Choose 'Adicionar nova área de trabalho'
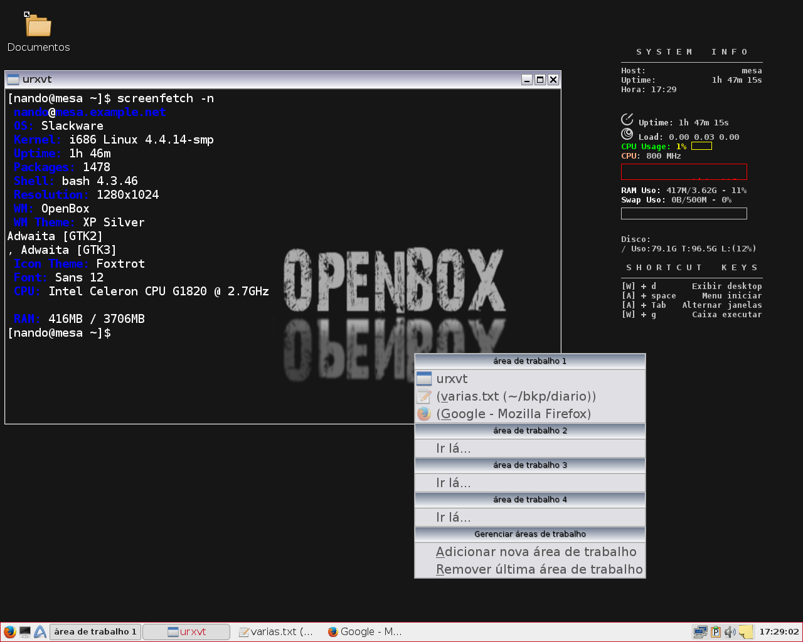 530,552
